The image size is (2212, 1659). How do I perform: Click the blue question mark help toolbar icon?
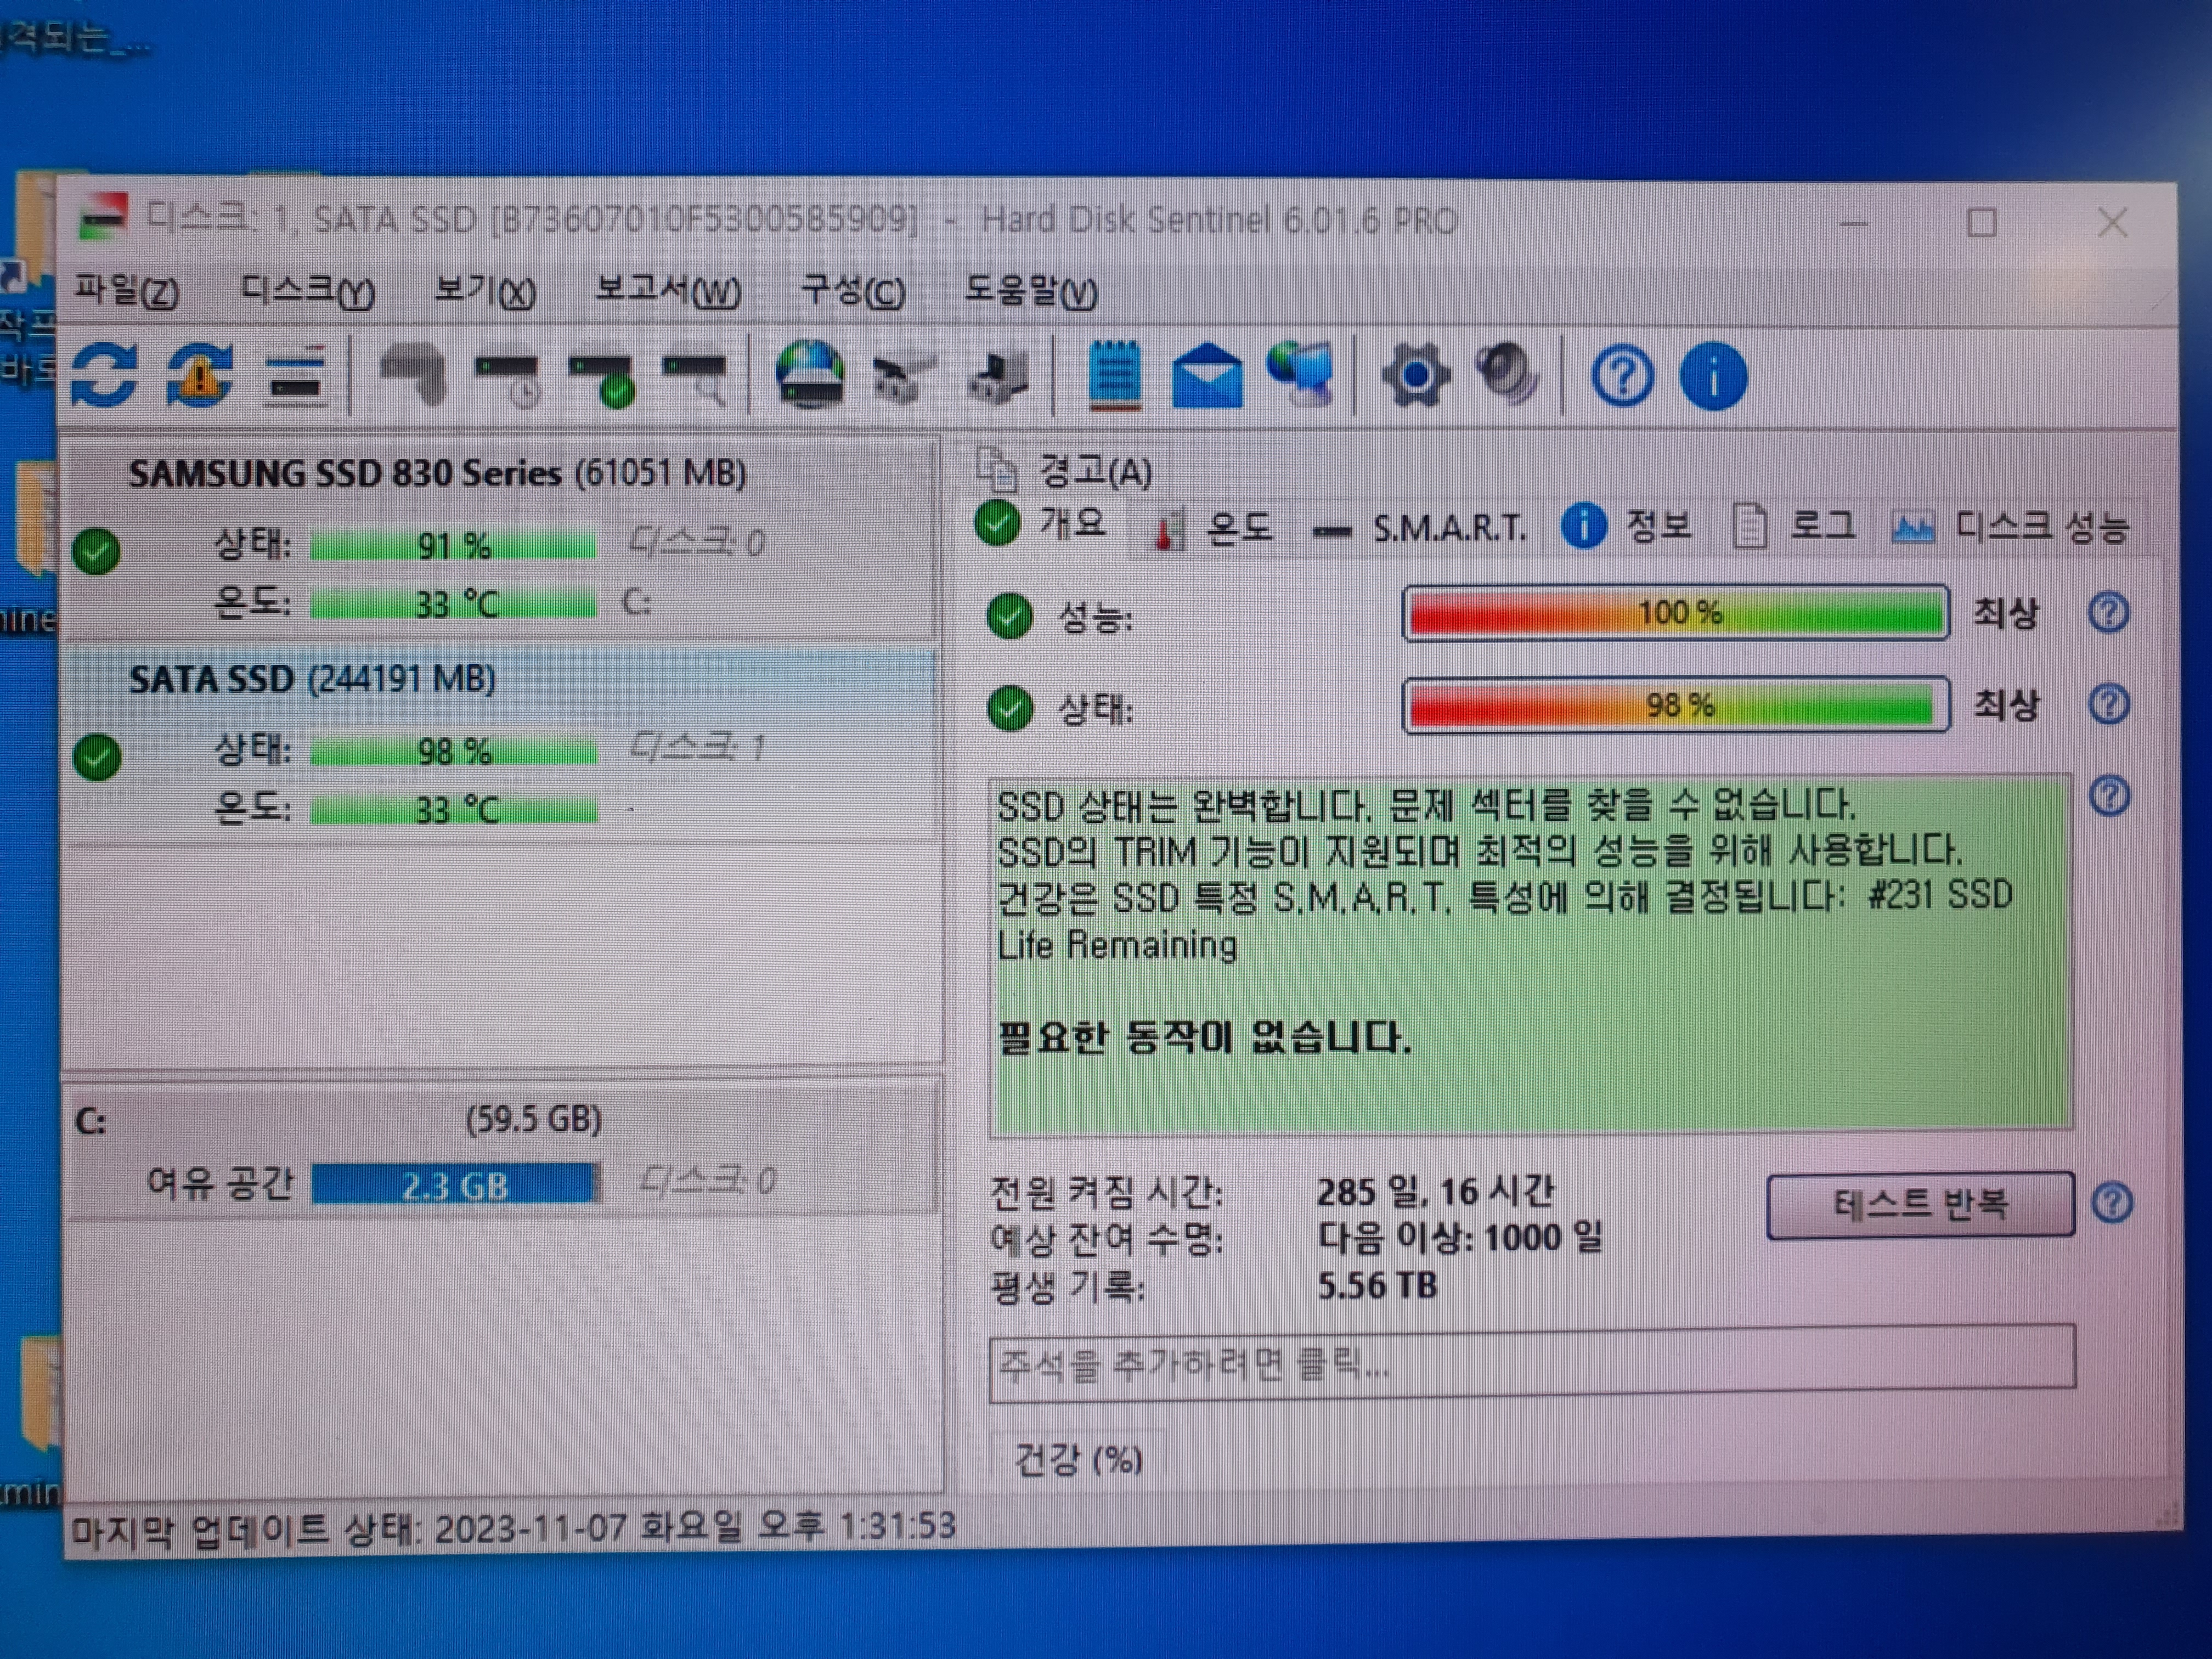click(1622, 377)
